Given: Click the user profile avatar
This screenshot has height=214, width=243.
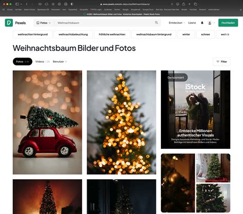Looking at the screenshot, I should [x=210, y=23].
